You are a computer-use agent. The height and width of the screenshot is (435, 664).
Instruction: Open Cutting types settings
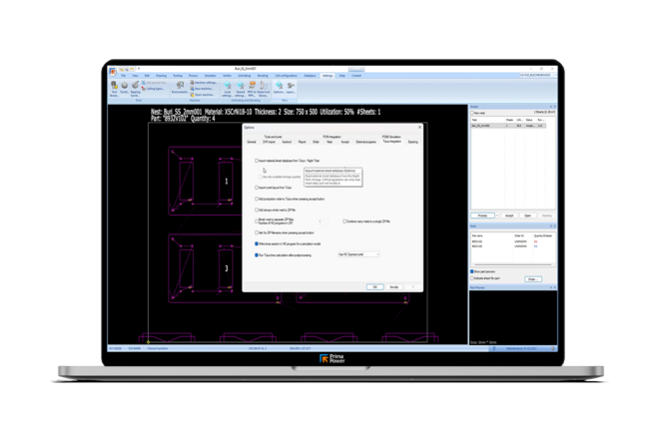(x=153, y=89)
